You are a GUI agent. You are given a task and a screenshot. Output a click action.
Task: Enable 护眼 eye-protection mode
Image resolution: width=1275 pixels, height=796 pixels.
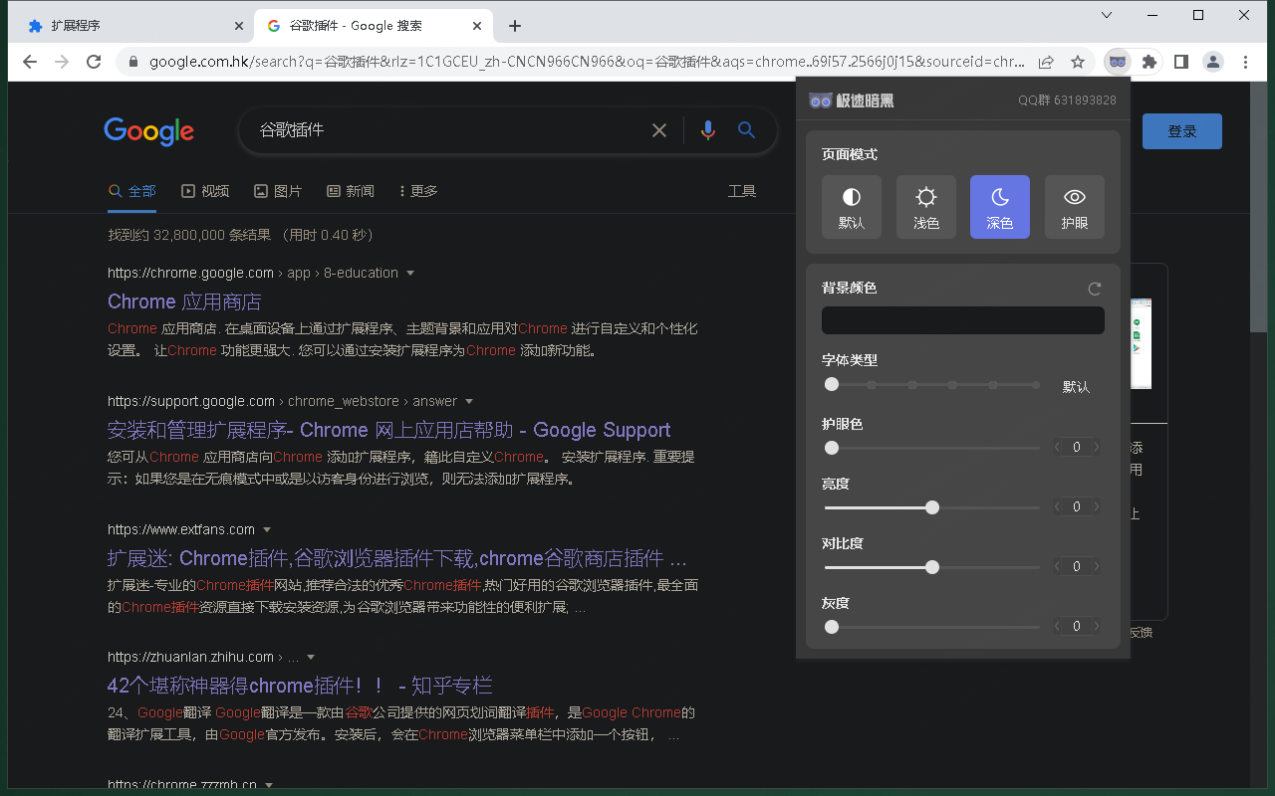click(x=1074, y=207)
